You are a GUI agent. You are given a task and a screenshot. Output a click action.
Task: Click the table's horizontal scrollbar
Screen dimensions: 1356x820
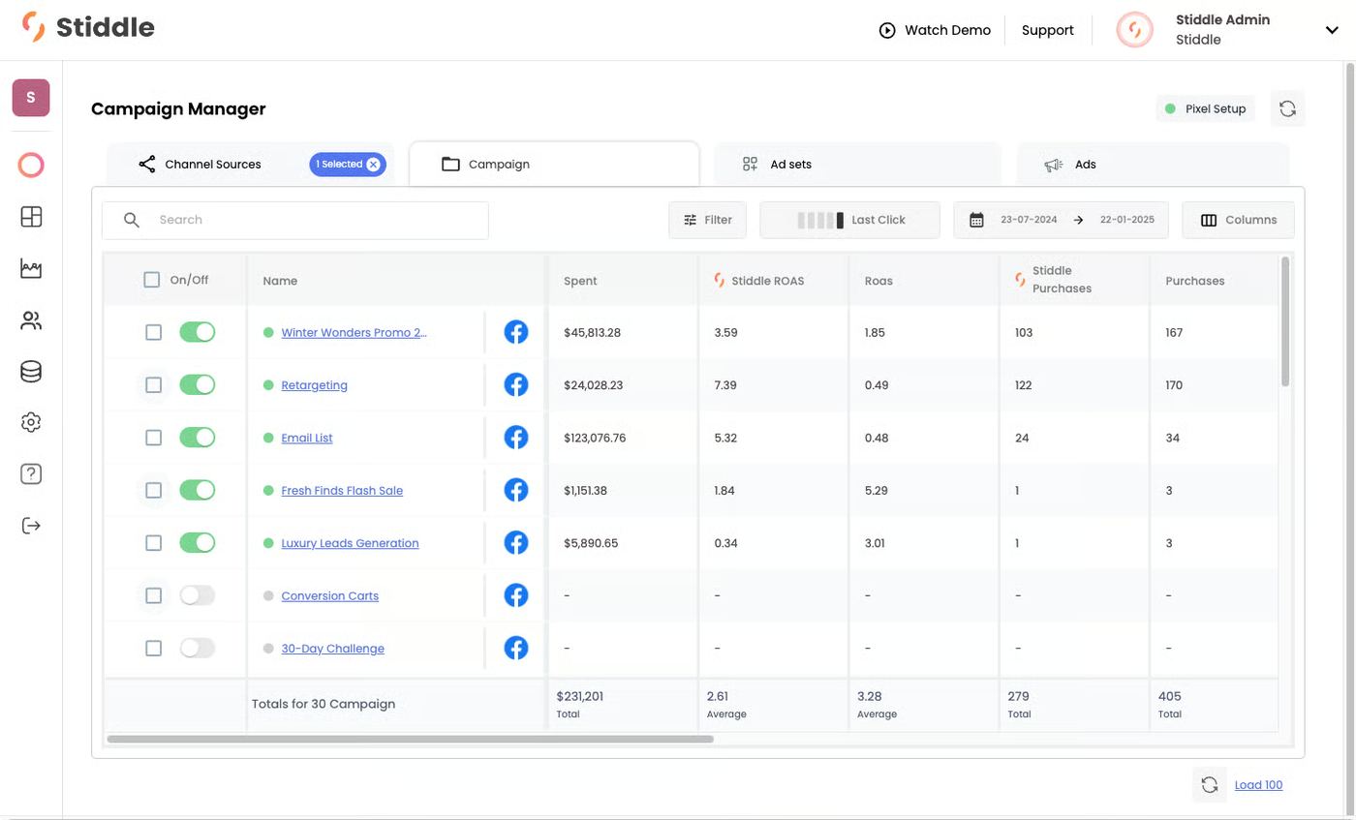(x=411, y=739)
